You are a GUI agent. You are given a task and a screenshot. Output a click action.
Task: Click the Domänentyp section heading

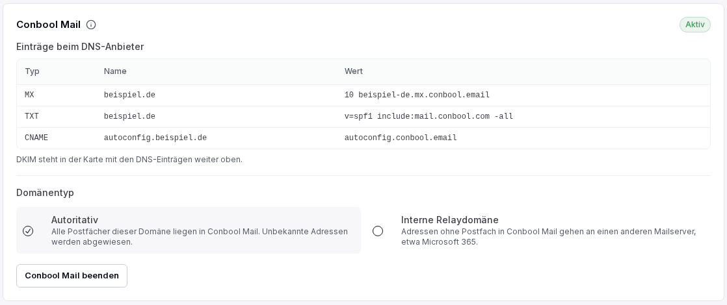(x=45, y=193)
